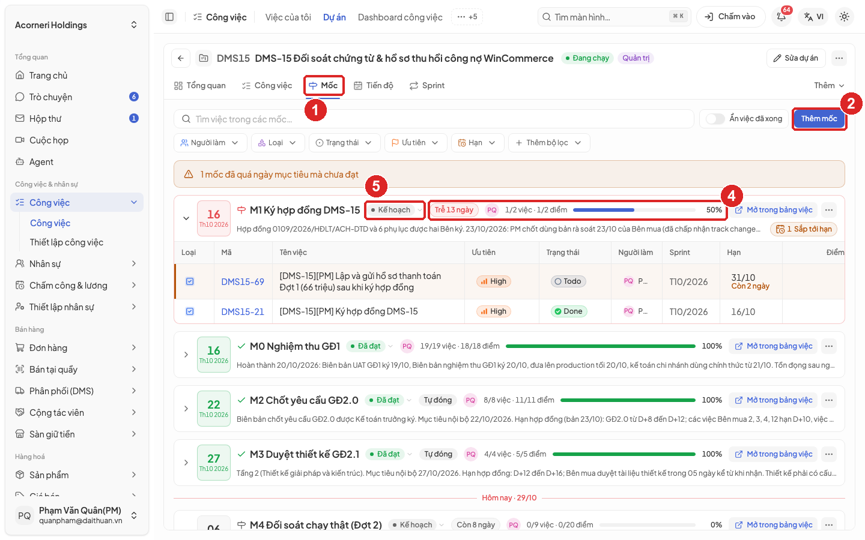Image resolution: width=865 pixels, height=540 pixels.
Task: Expand the M0 Nghiệm thu GĐ1 milestone
Action: click(186, 355)
